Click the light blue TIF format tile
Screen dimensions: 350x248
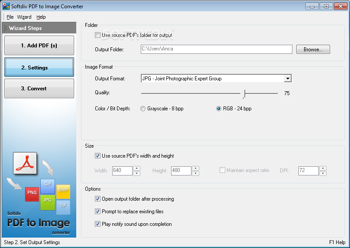(63, 207)
